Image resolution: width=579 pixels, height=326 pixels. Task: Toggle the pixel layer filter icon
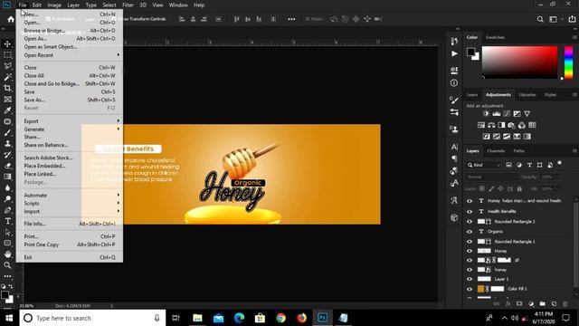tap(508, 165)
